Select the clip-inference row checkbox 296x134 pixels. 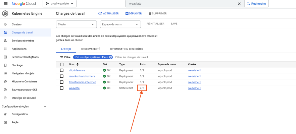(62, 70)
